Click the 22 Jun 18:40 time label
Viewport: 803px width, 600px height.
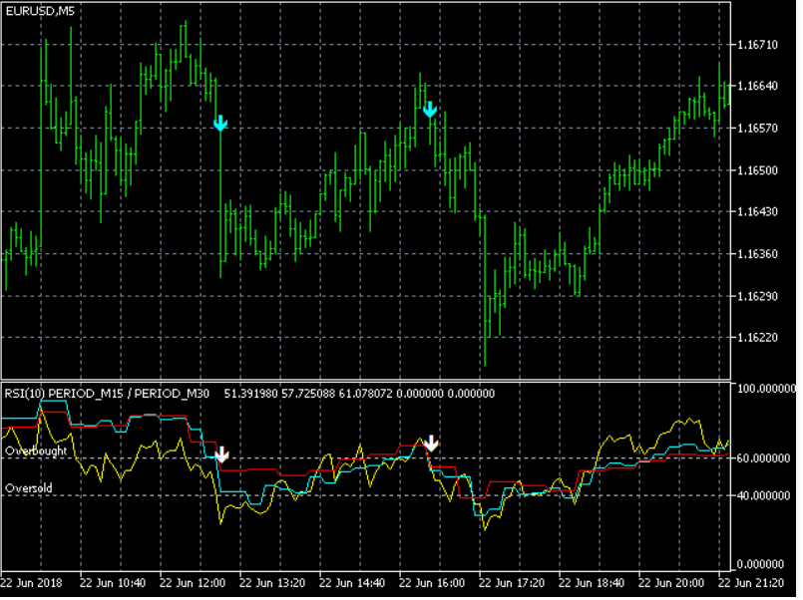[592, 584]
